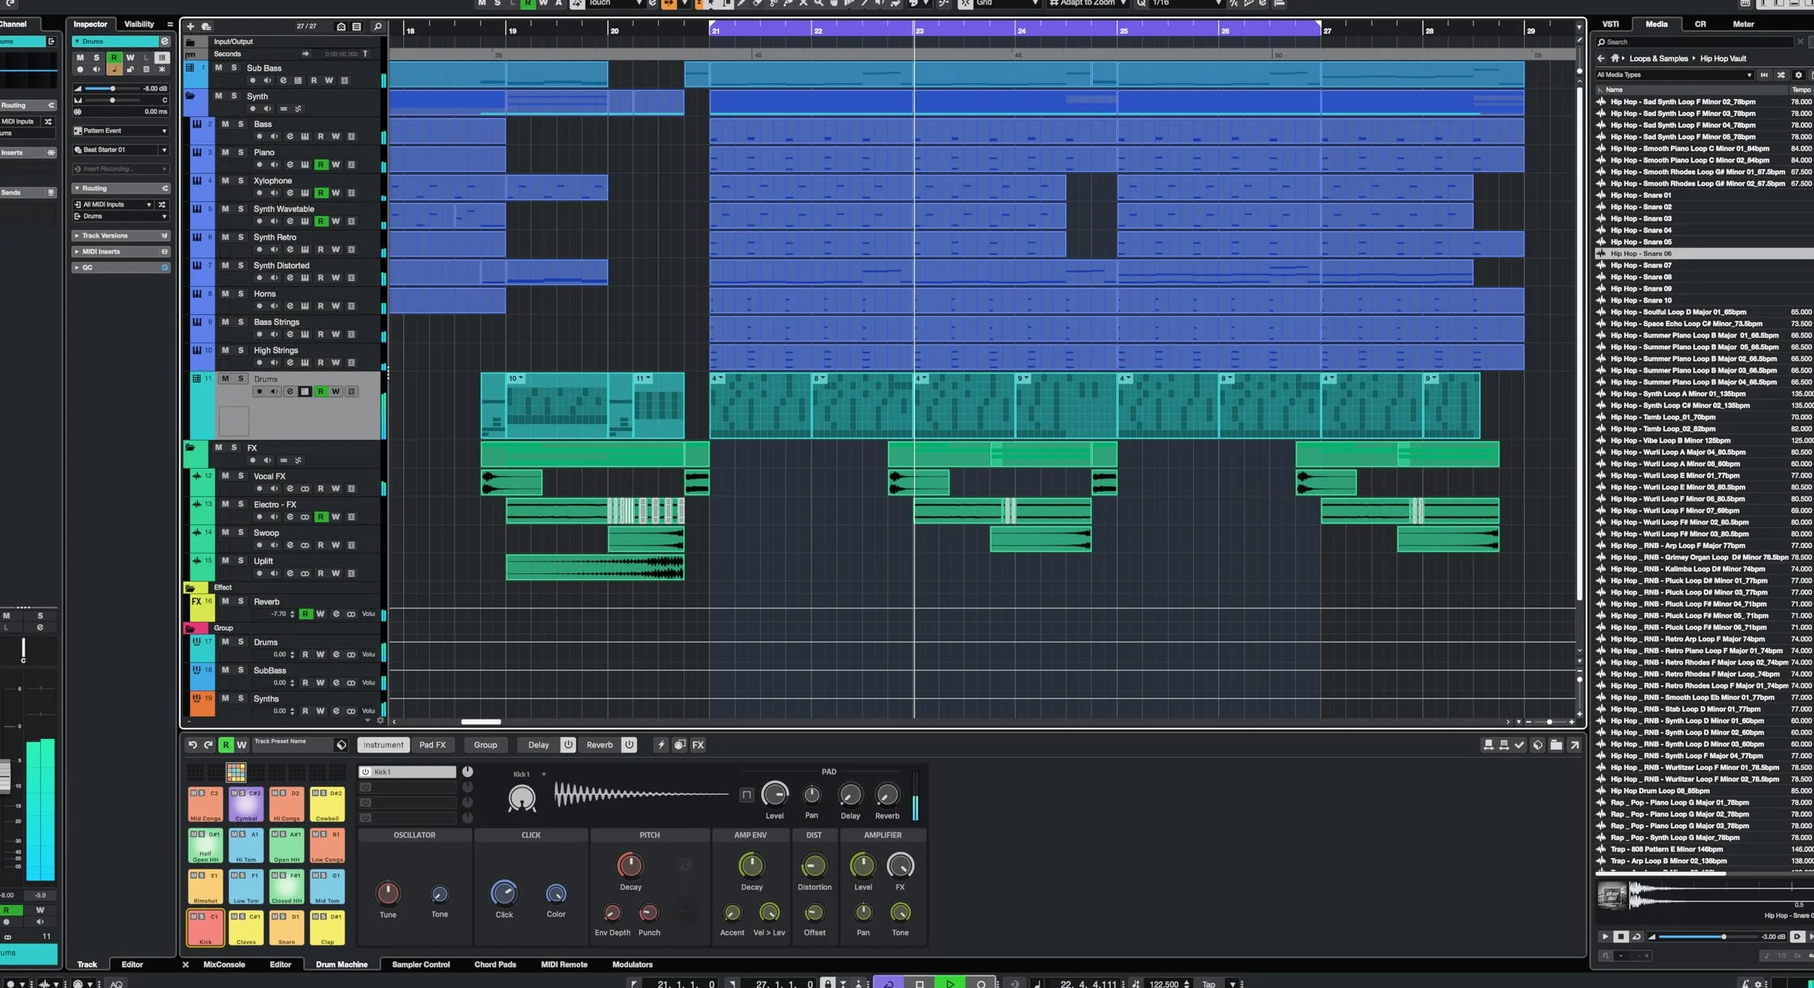Screen dimensions: 1814x988
Task: Expand the MIDI Inserts section
Action: click(120, 251)
